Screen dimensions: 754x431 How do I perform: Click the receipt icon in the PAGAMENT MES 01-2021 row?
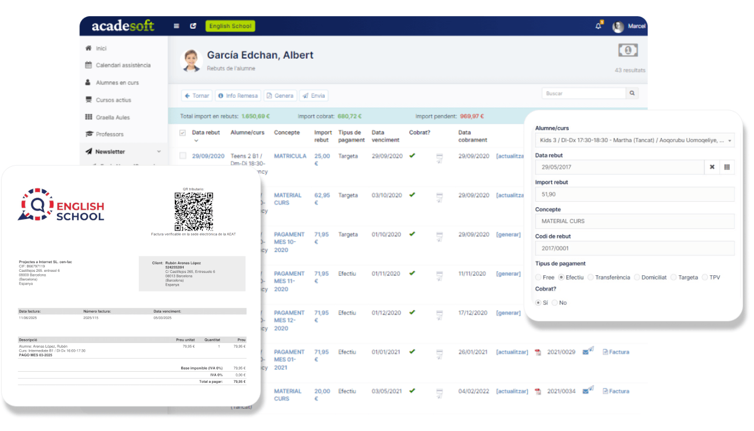pos(439,355)
